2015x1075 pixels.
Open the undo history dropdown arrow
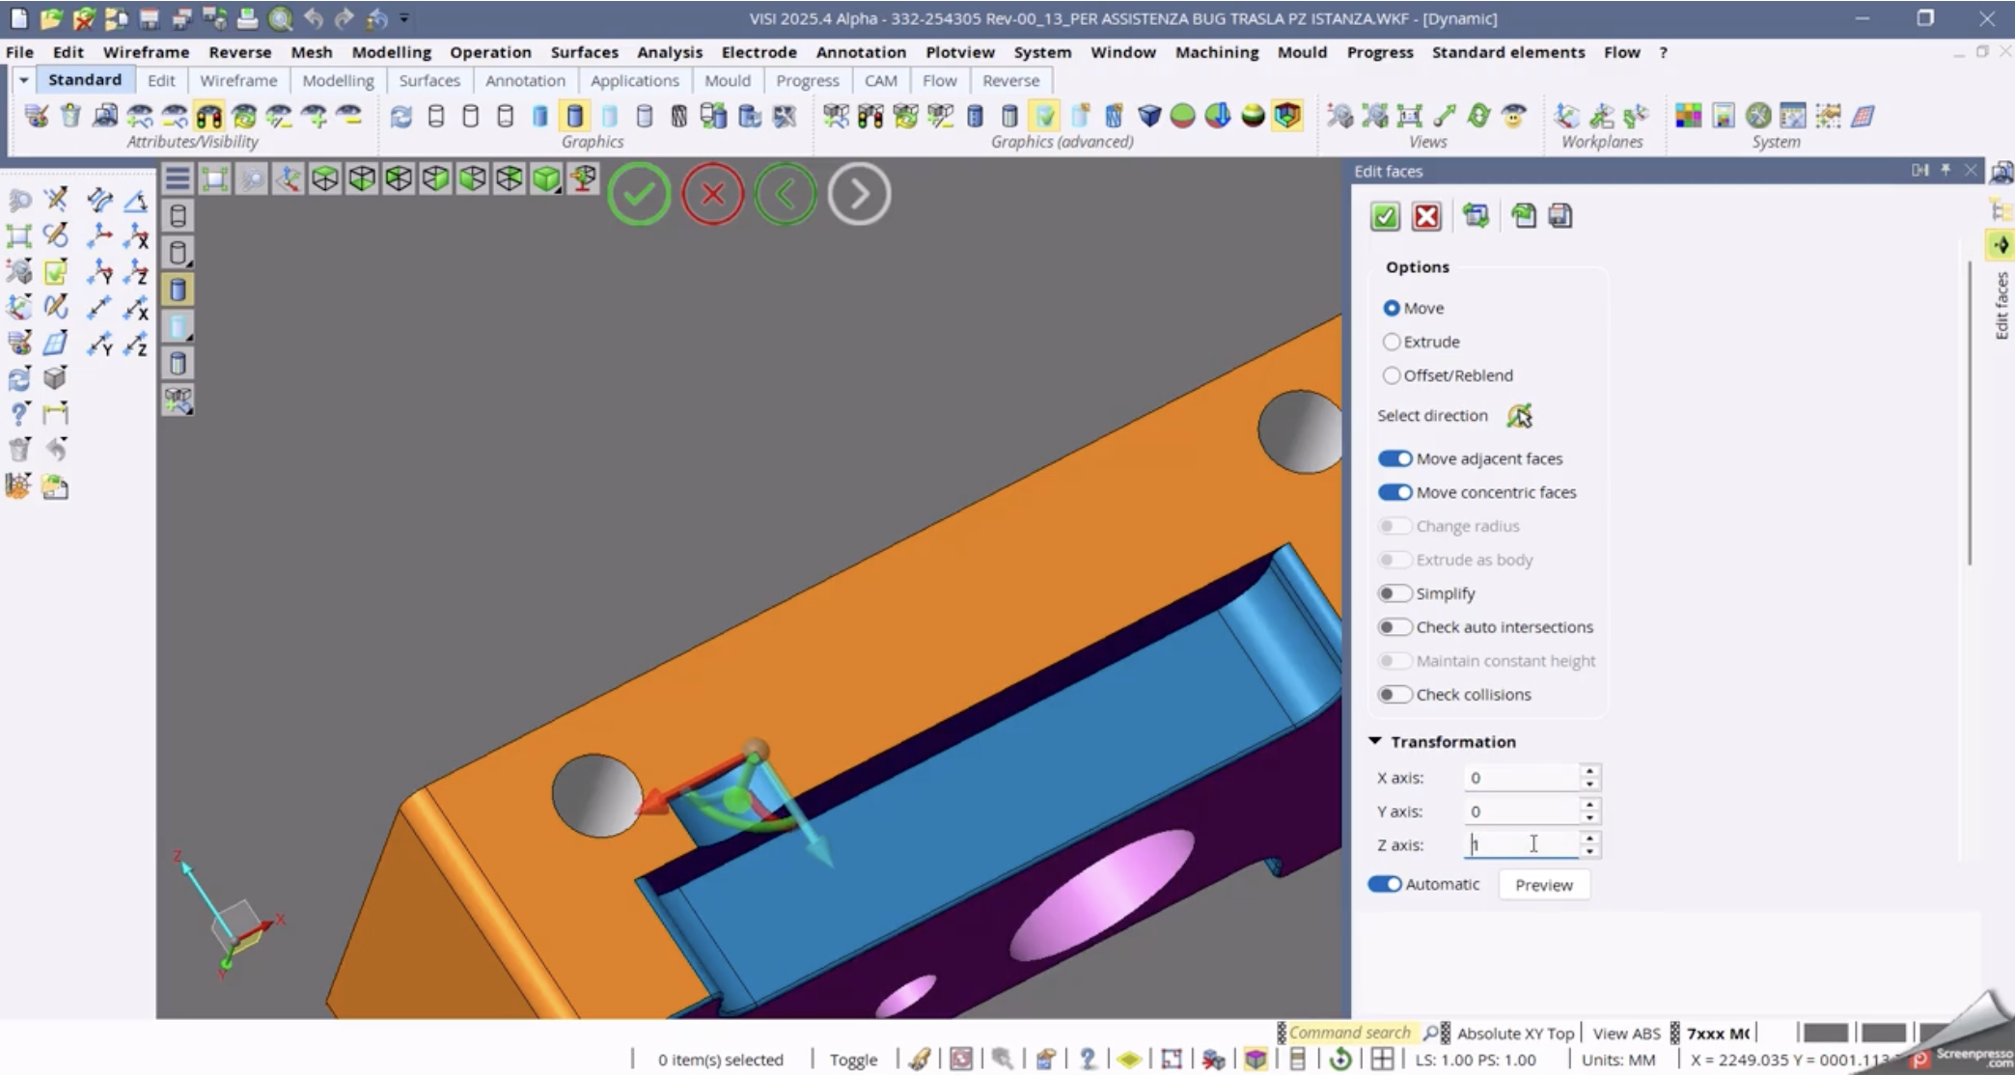(x=403, y=17)
